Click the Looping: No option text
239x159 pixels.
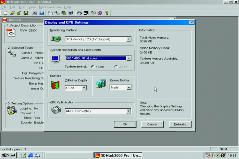29,109
